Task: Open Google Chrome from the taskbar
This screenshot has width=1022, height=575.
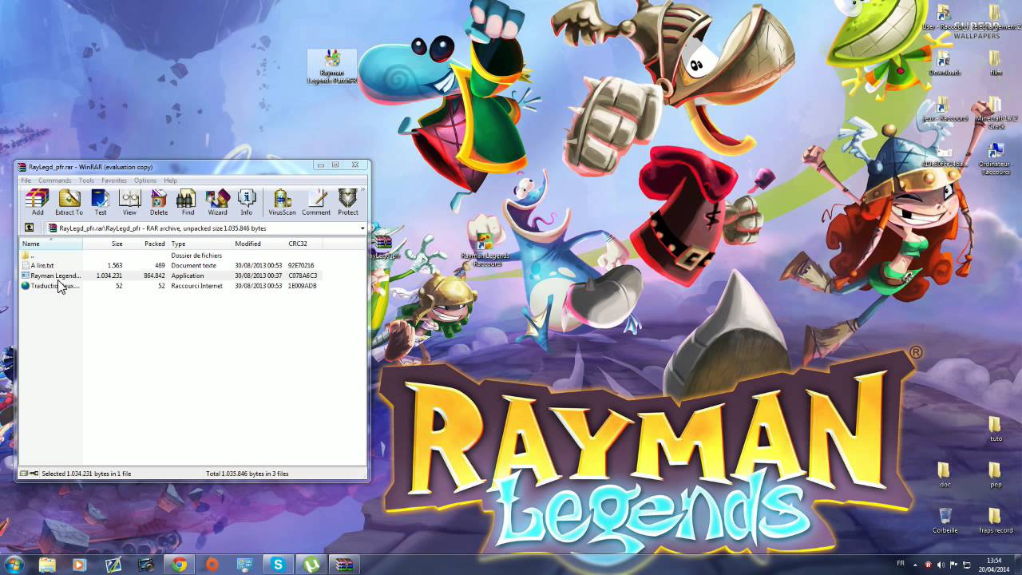Action: (x=178, y=565)
